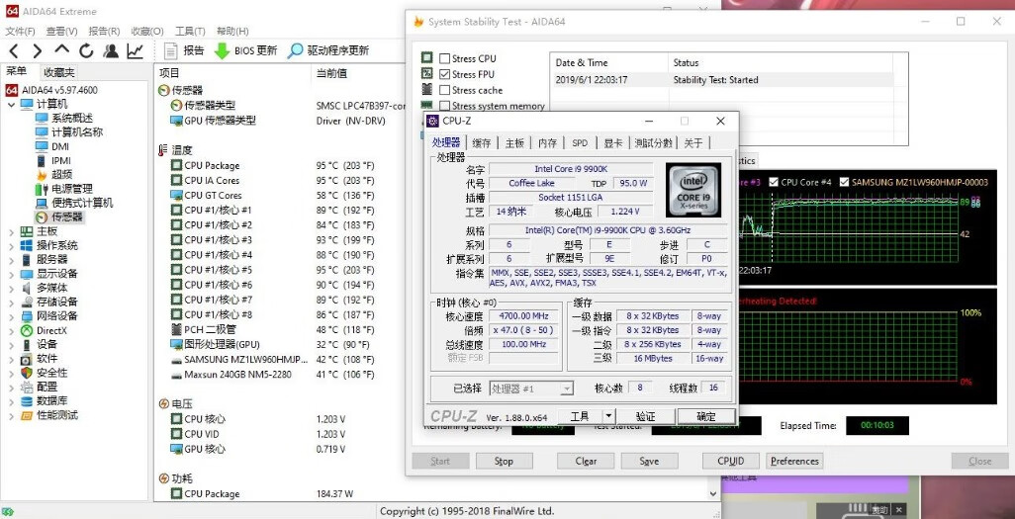Open the line-chart graph icon in AIDA64 toolbar
This screenshot has width=1015, height=519.
[x=136, y=51]
